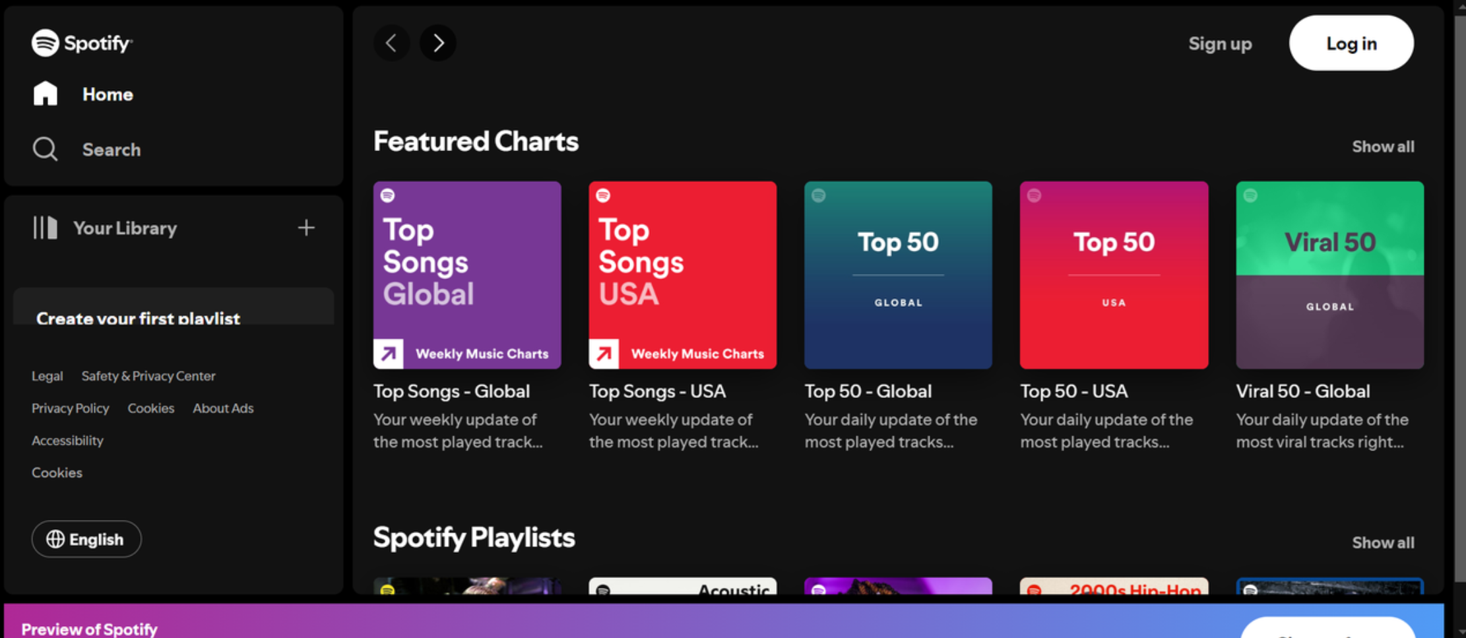Image resolution: width=1466 pixels, height=638 pixels.
Task: Open the English language selector with globe icon
Action: coord(86,539)
